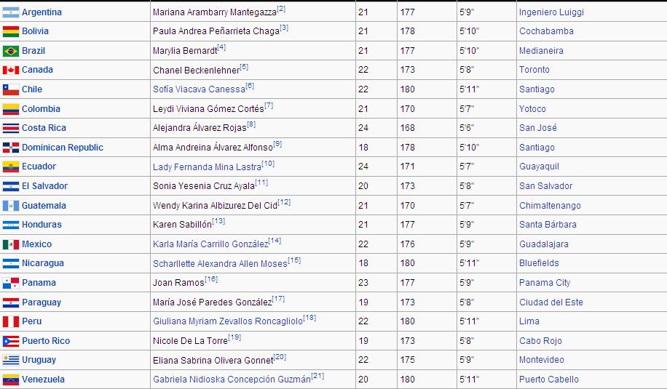Go to the Bluefields hometown page
Viewport: 667px width, 389px height.
(x=539, y=263)
